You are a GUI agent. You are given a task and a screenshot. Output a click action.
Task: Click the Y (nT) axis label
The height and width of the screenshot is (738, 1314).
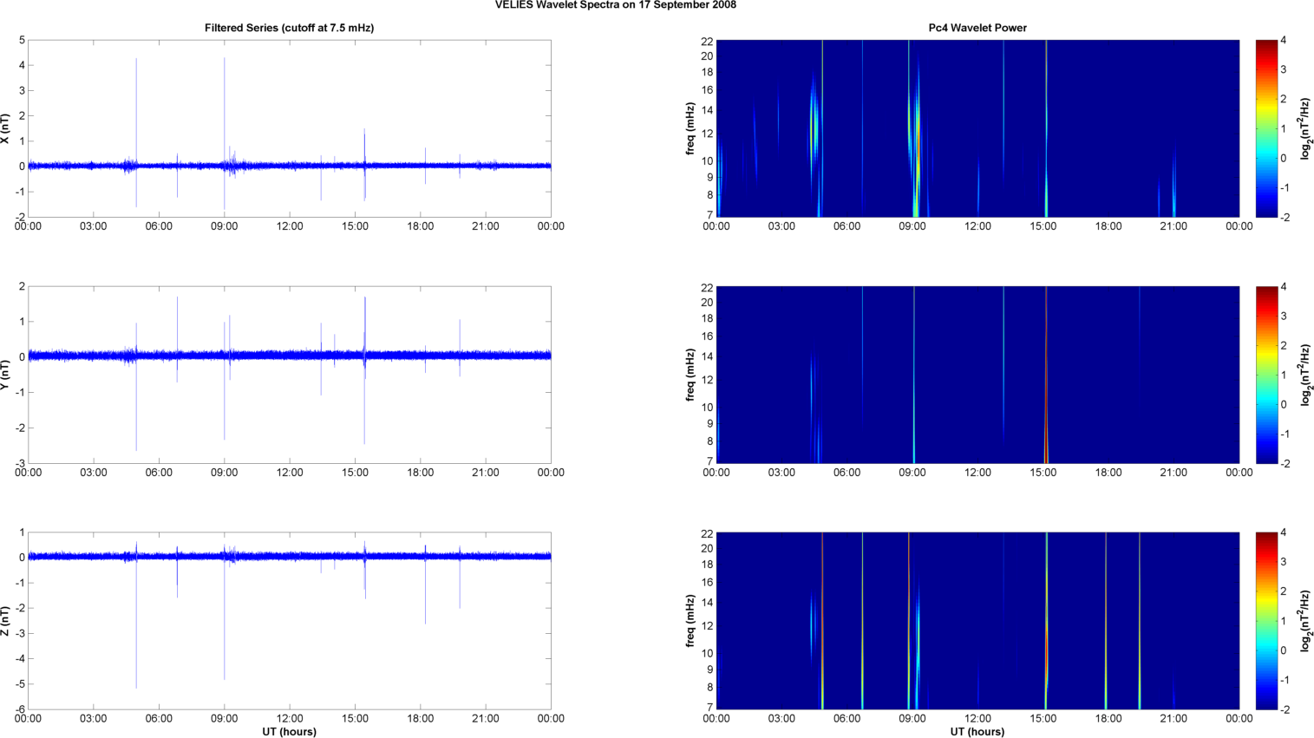[5, 375]
